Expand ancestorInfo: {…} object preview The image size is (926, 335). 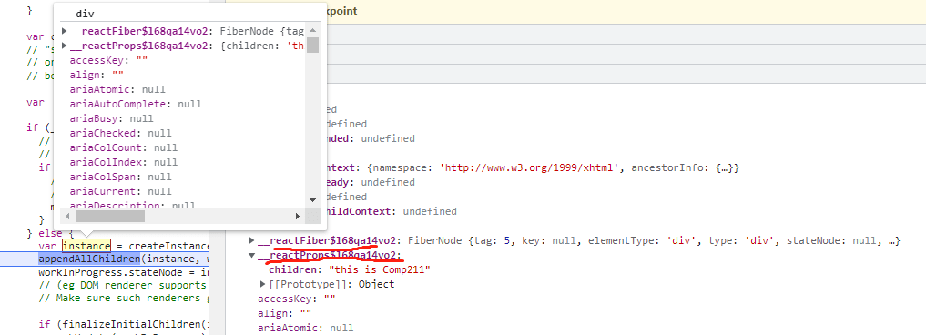pos(685,167)
